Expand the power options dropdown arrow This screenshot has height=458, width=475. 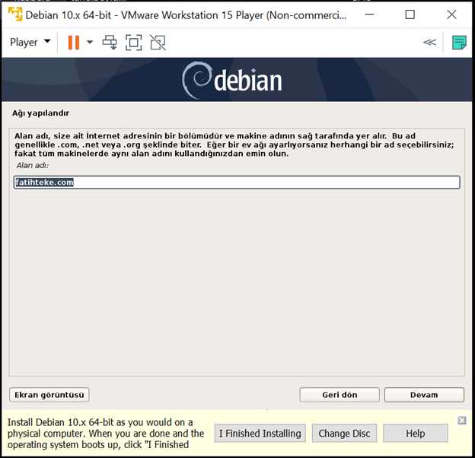[x=90, y=42]
